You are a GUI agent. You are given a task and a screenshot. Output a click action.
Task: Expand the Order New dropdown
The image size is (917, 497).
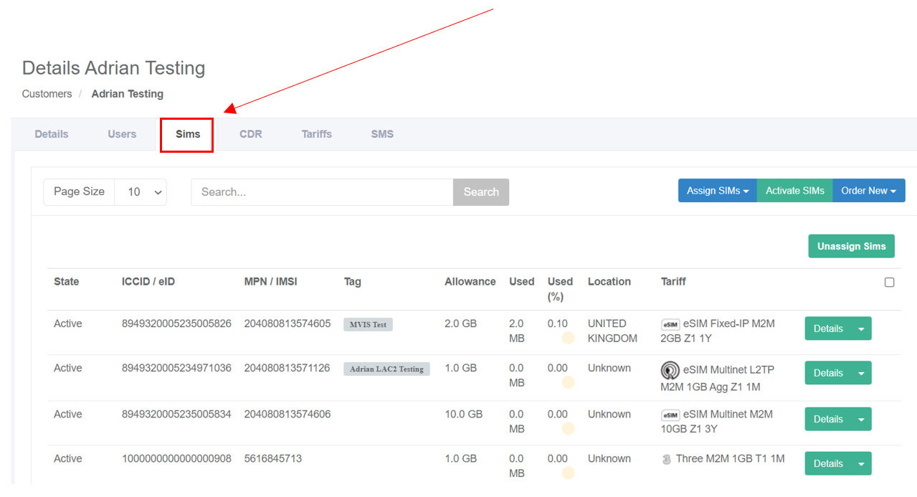tap(869, 191)
